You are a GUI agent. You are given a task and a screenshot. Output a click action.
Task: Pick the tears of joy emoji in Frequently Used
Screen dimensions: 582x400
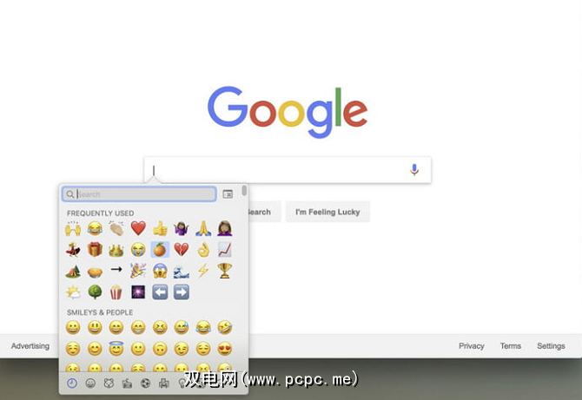pyautogui.click(x=95, y=228)
